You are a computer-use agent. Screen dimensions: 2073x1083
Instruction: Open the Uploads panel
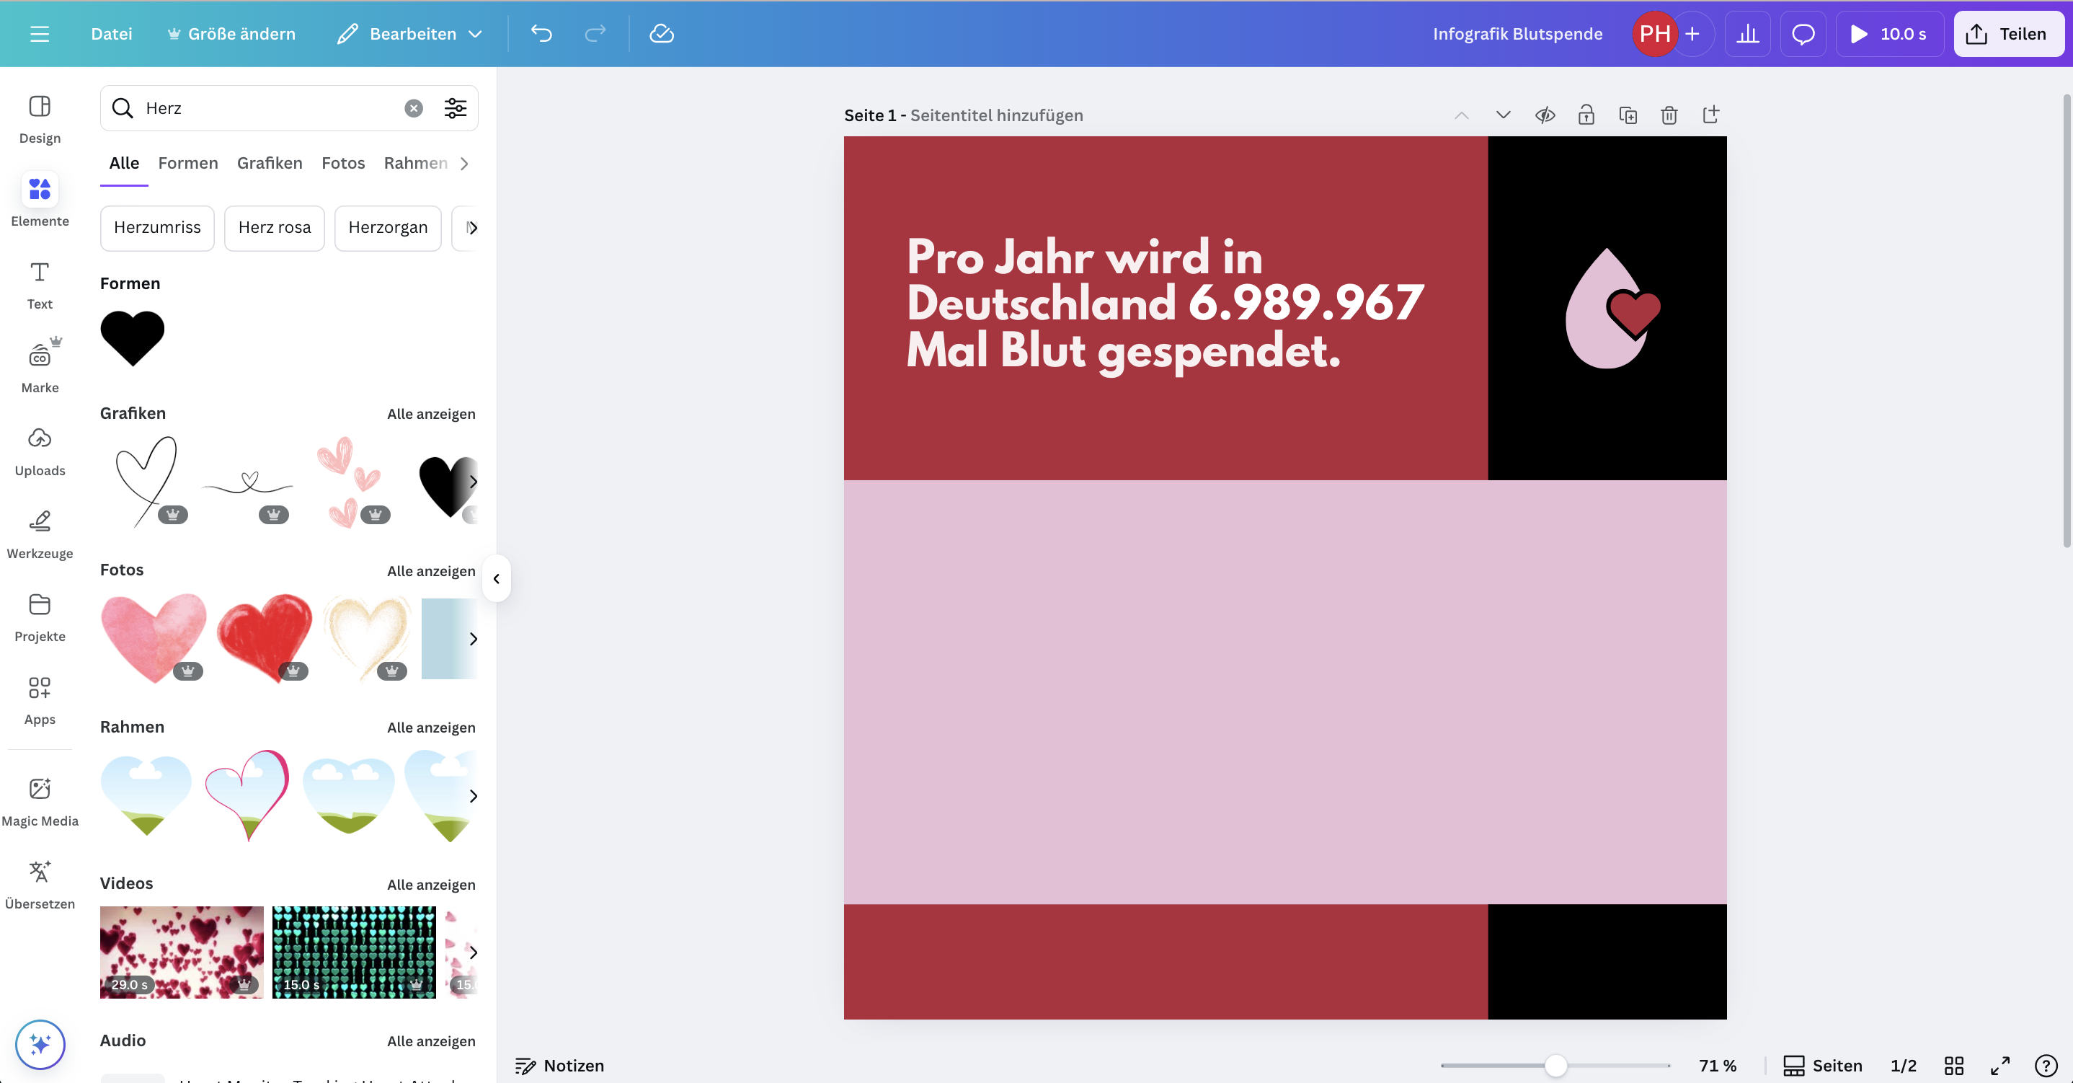[x=40, y=451]
